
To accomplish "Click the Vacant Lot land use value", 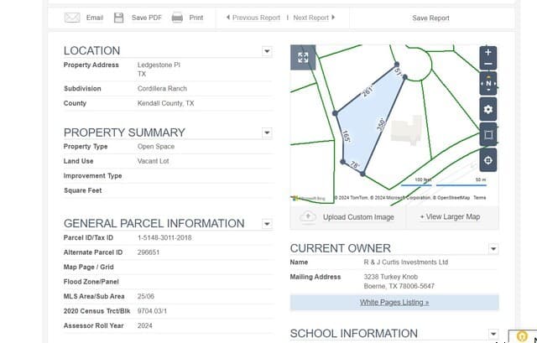I will 153,161.
